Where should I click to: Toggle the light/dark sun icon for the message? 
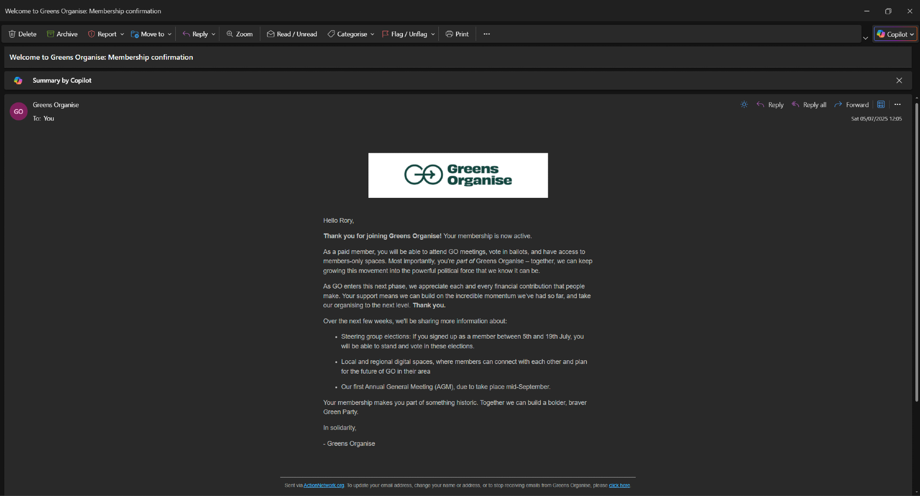(x=744, y=105)
